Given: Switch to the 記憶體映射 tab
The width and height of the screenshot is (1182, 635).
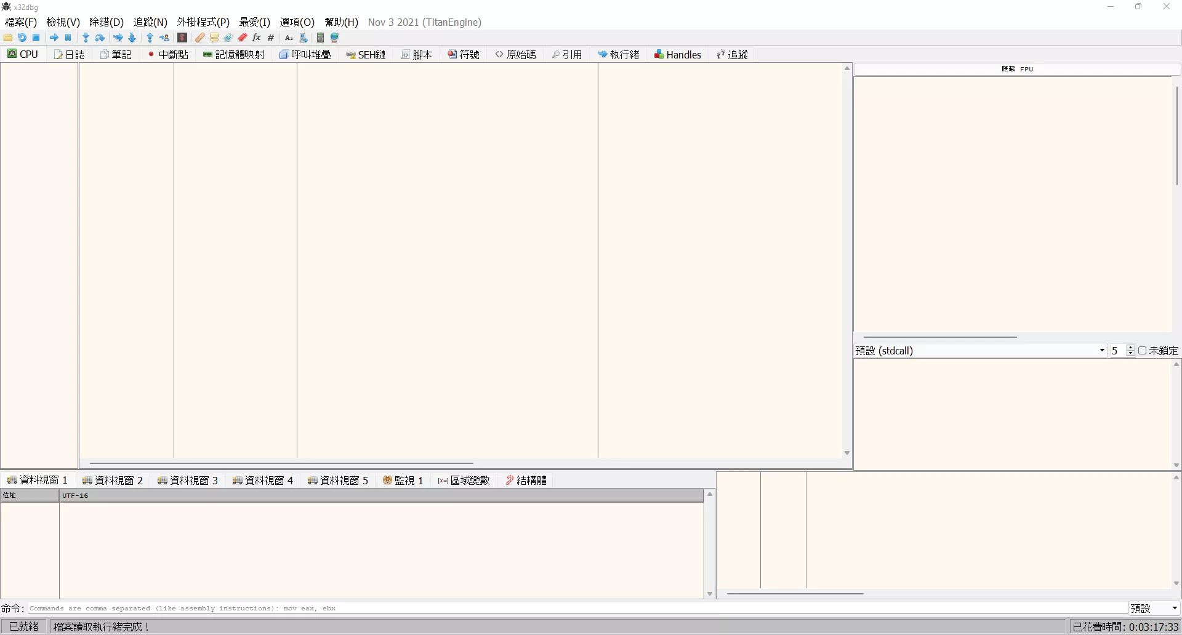Looking at the screenshot, I should tap(234, 54).
